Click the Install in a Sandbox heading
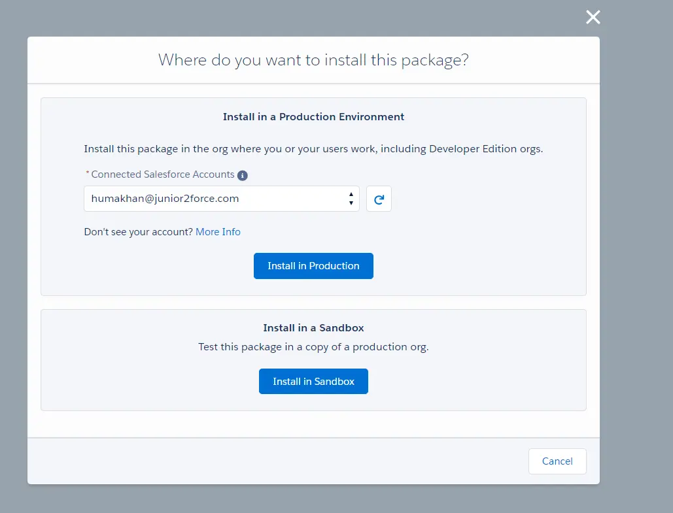The image size is (673, 513). (313, 328)
